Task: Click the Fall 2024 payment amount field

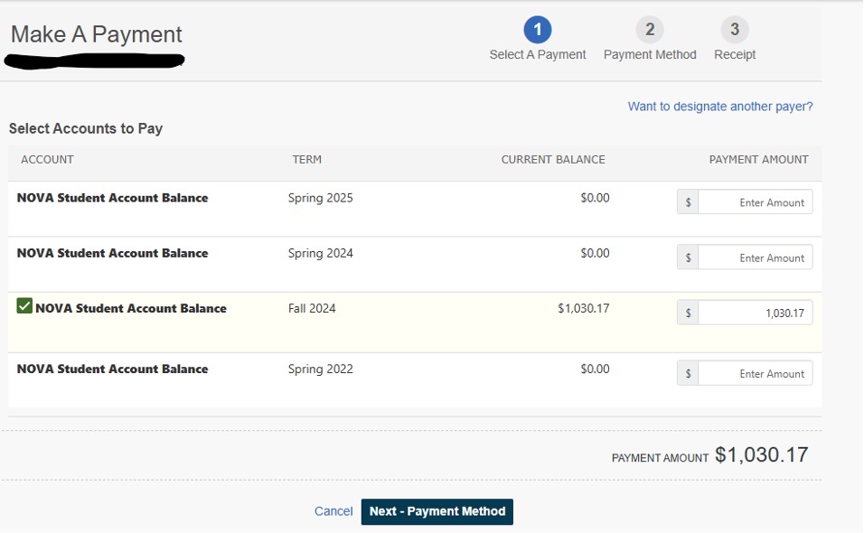Action: pos(755,313)
